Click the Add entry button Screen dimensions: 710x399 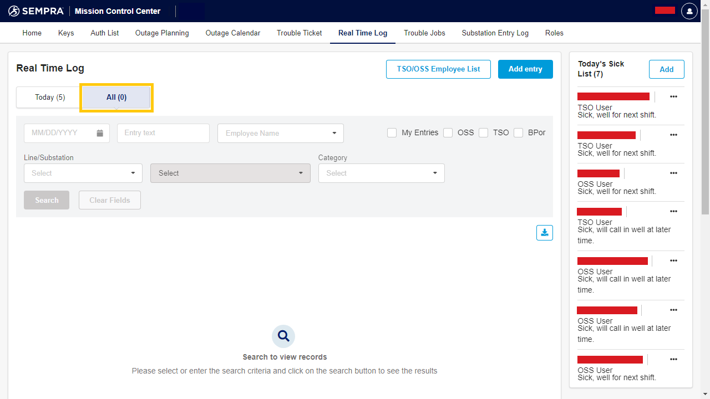tap(525, 69)
